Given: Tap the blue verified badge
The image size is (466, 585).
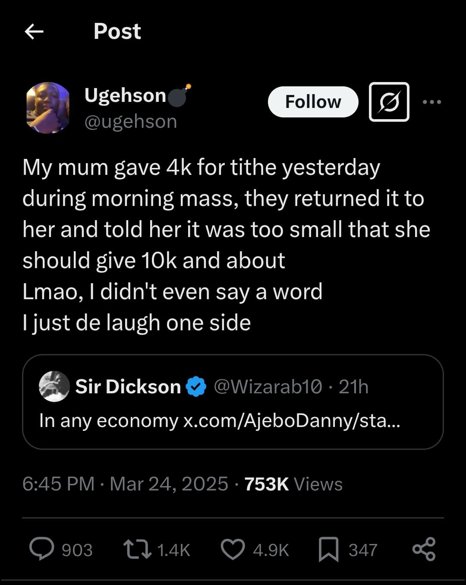Looking at the screenshot, I should pos(196,386).
